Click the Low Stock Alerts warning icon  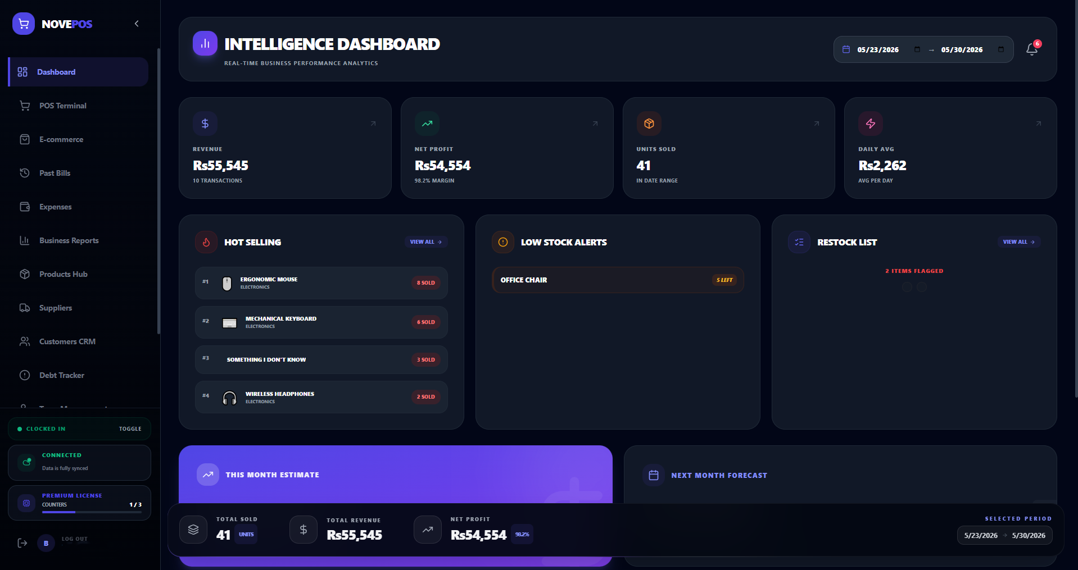503,242
